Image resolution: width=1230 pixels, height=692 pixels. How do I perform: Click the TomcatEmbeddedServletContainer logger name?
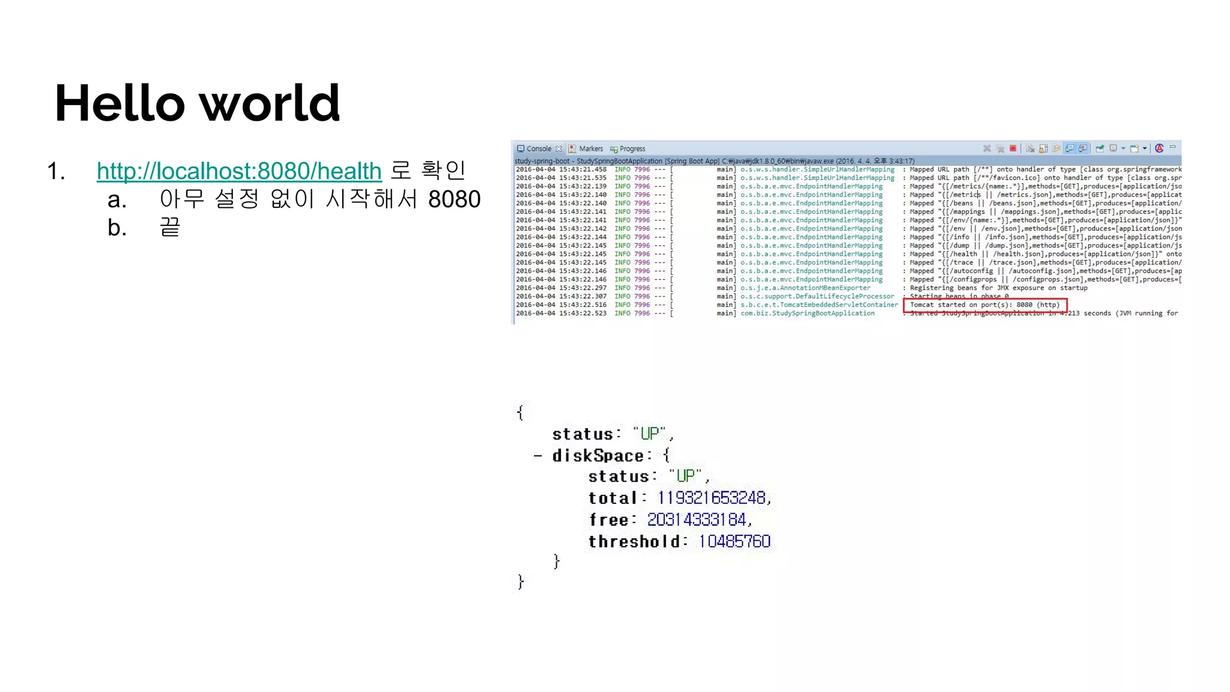tap(819, 305)
